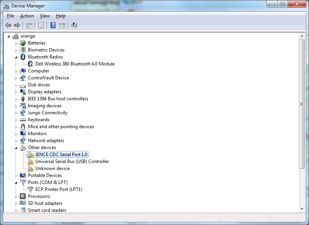Click the Processors chip icon
309x225 pixels.
[23, 196]
